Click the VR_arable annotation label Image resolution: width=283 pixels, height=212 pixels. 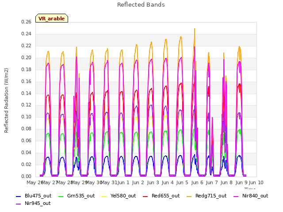click(52, 19)
